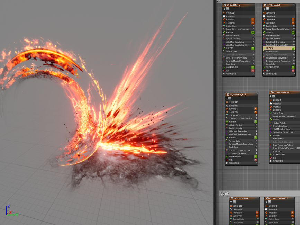Click the orange plus button beside NE_SlashMain_A's Emitter Update
The height and width of the screenshot is (225, 300).
(253, 22)
